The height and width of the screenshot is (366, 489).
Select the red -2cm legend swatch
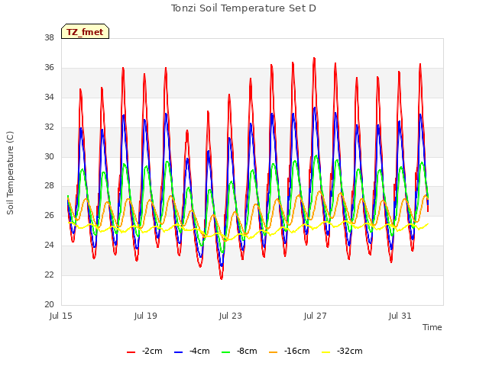[x=131, y=352]
